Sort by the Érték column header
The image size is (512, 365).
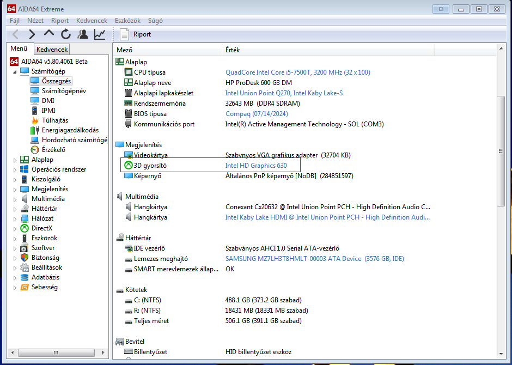click(328, 50)
